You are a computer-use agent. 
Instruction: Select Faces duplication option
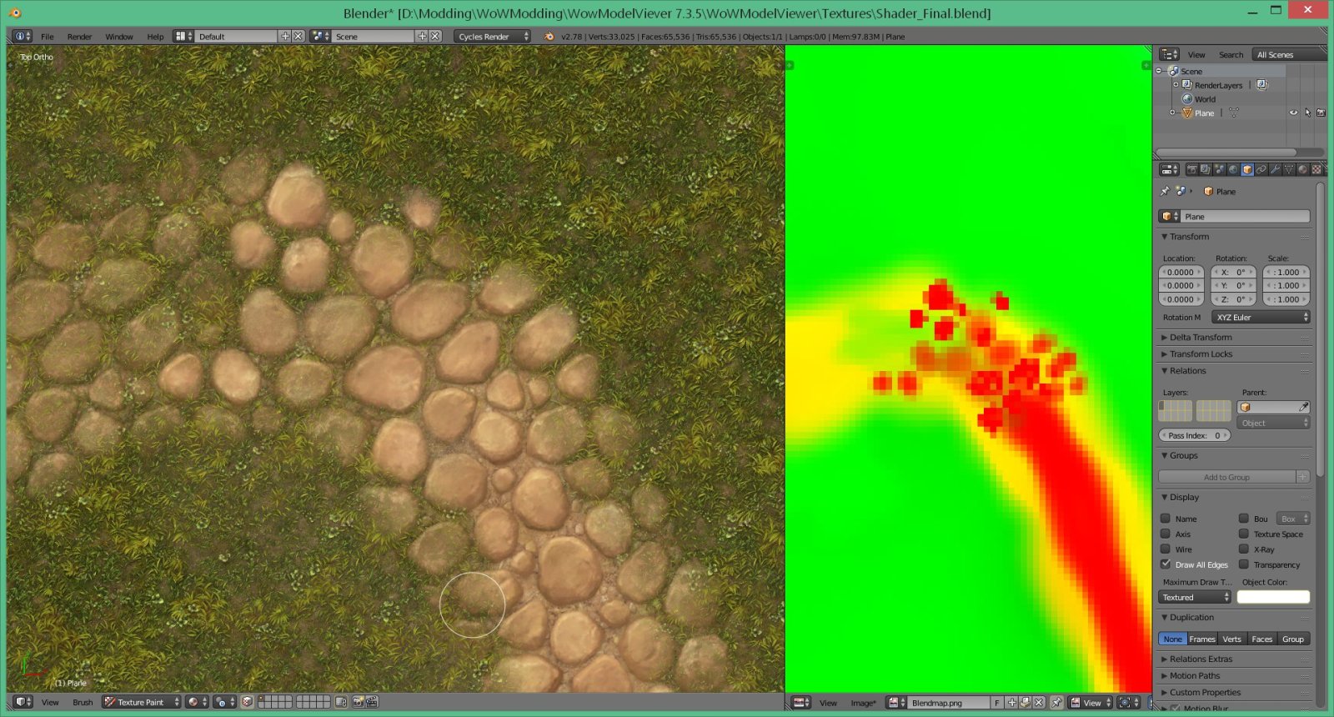click(1262, 639)
